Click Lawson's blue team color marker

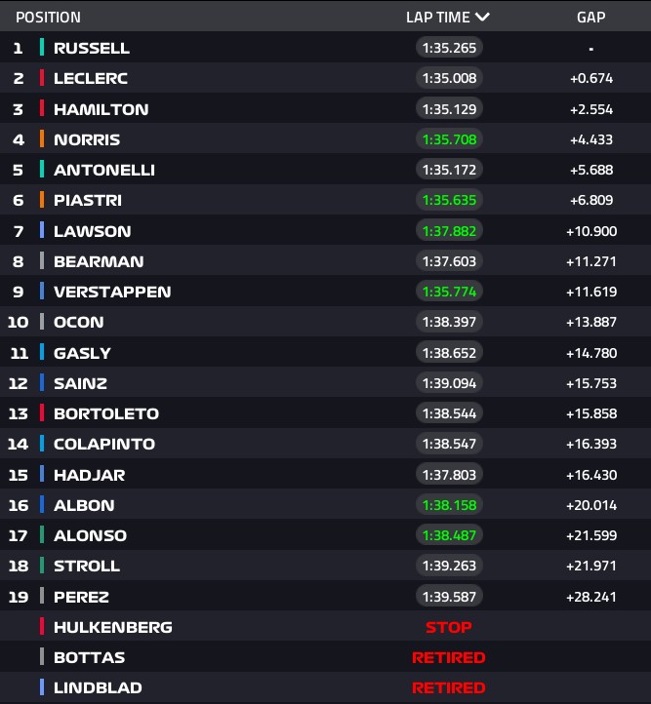pyautogui.click(x=42, y=231)
